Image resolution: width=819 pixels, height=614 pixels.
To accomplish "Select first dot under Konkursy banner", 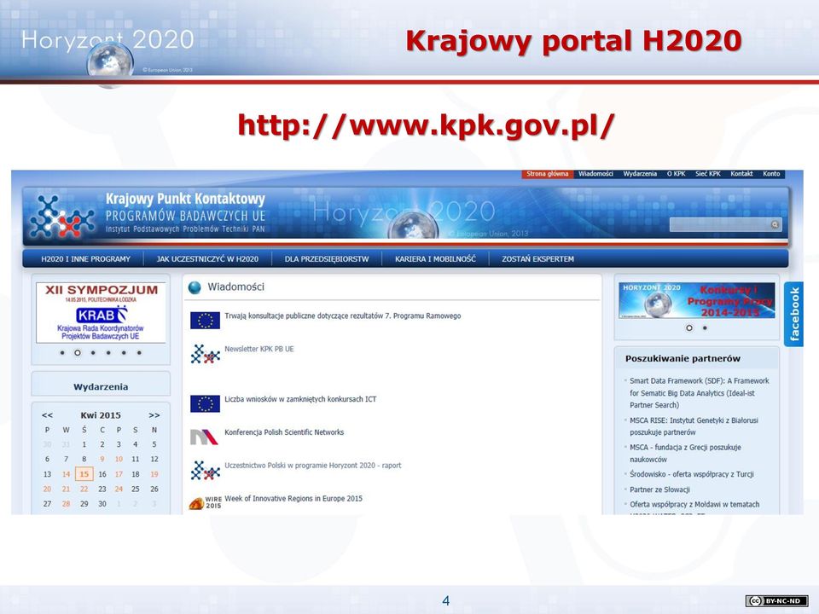I will pos(689,327).
